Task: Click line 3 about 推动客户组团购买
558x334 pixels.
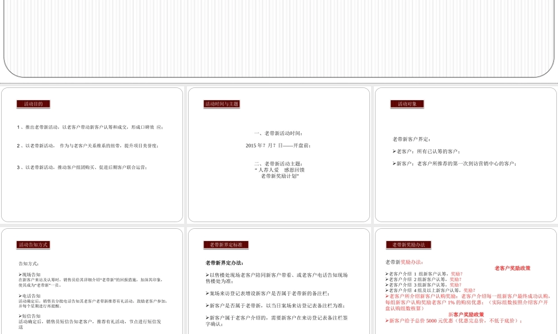Action: point(82,167)
